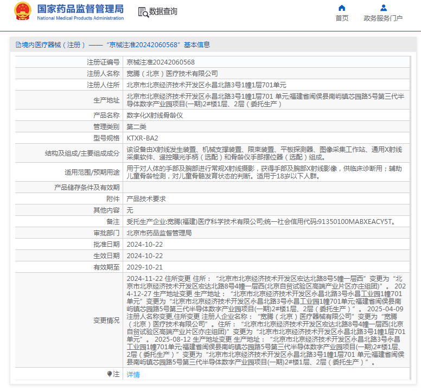Click the product name 数字化X射线骨龄仪
This screenshot has height=391, width=421.
155,116
